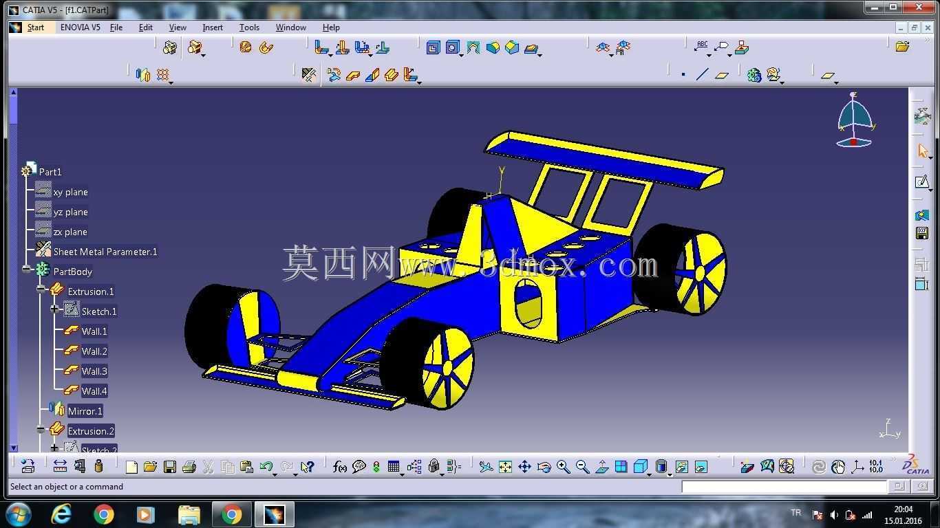Open the Insert menu
The width and height of the screenshot is (940, 528).
(212, 27)
